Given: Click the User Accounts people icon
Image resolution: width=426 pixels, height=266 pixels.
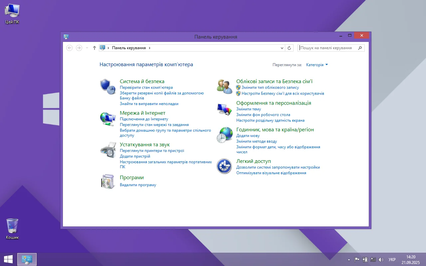Looking at the screenshot, I should tap(224, 86).
